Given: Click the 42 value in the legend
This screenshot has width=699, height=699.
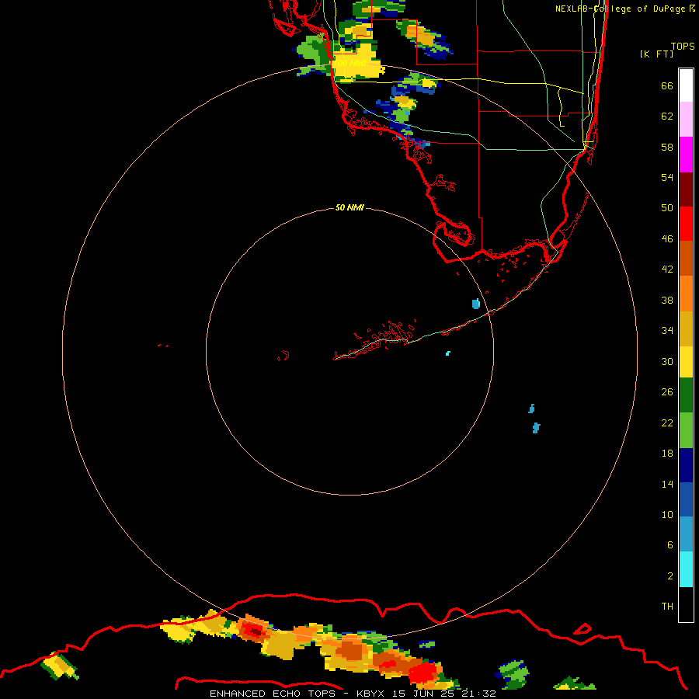Looking at the screenshot, I should [x=667, y=270].
